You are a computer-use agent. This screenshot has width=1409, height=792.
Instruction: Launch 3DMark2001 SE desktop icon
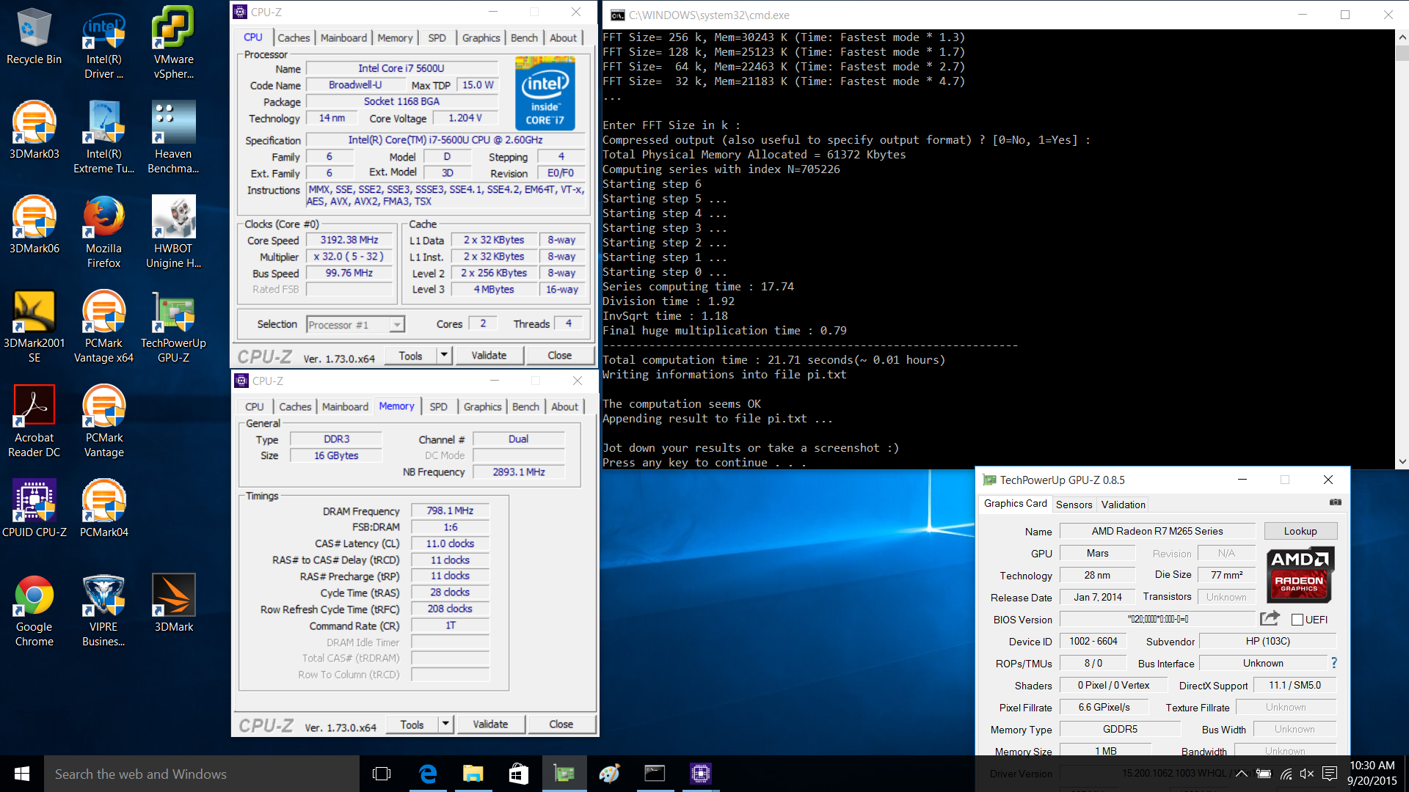[34, 327]
